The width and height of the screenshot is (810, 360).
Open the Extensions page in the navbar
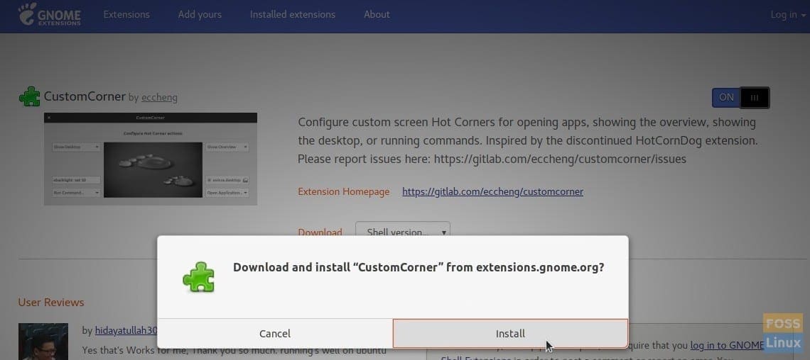tap(126, 14)
